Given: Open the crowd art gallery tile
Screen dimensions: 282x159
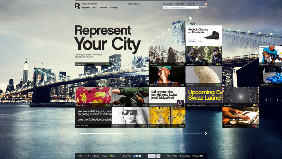Looking at the screenshot, I should click(x=167, y=56).
